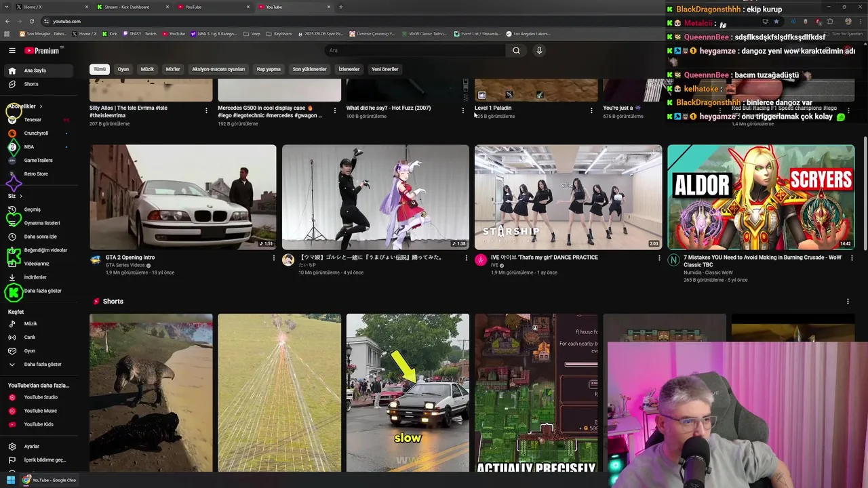Select the İzlenenler chip
Viewport: 868px width, 488px height.
coord(349,69)
